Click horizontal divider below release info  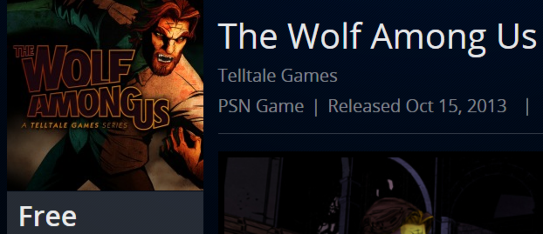click(380, 134)
